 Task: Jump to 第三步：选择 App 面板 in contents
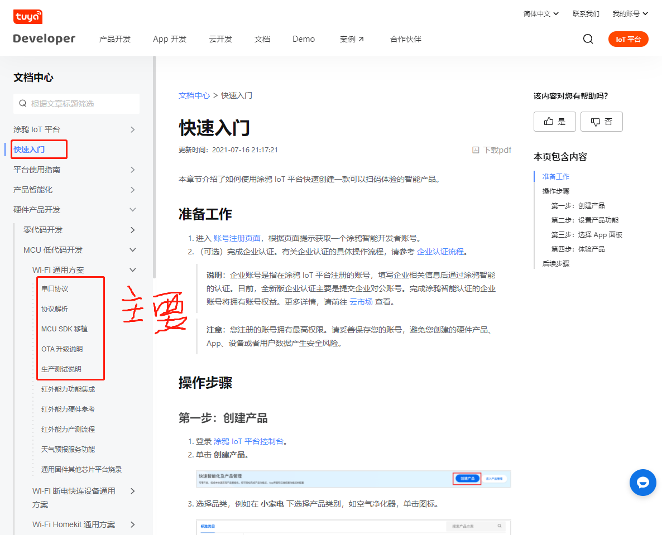pos(587,235)
